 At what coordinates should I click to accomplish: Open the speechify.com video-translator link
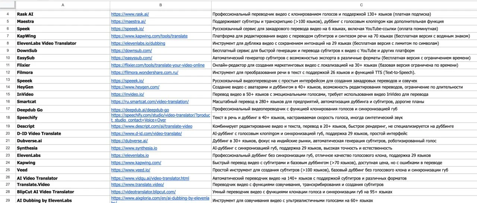[x=160, y=117]
